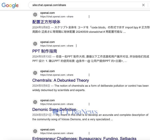Click the OpenAI favicon above the Chemtrails result
The height and width of the screenshot is (140, 150).
tap(35, 73)
